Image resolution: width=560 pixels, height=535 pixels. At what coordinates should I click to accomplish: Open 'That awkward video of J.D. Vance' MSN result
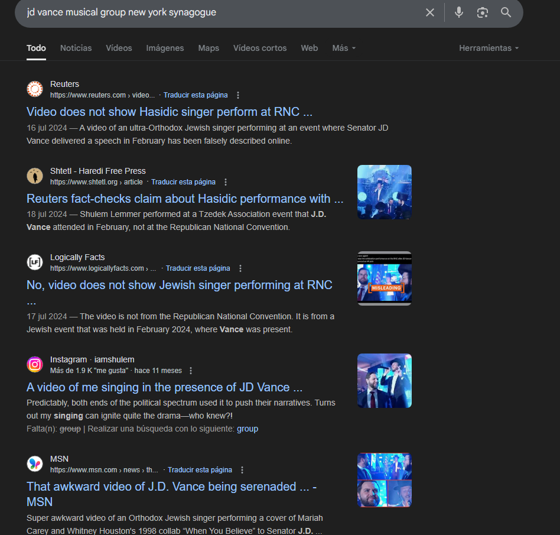171,494
